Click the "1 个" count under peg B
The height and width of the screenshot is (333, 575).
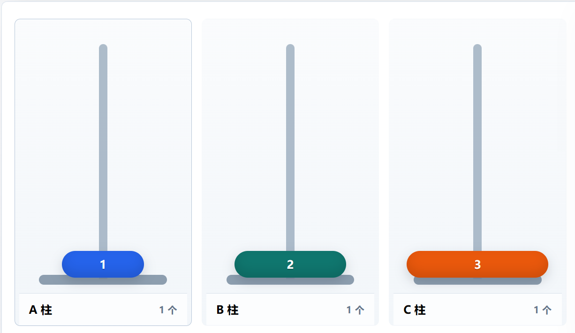(355, 310)
